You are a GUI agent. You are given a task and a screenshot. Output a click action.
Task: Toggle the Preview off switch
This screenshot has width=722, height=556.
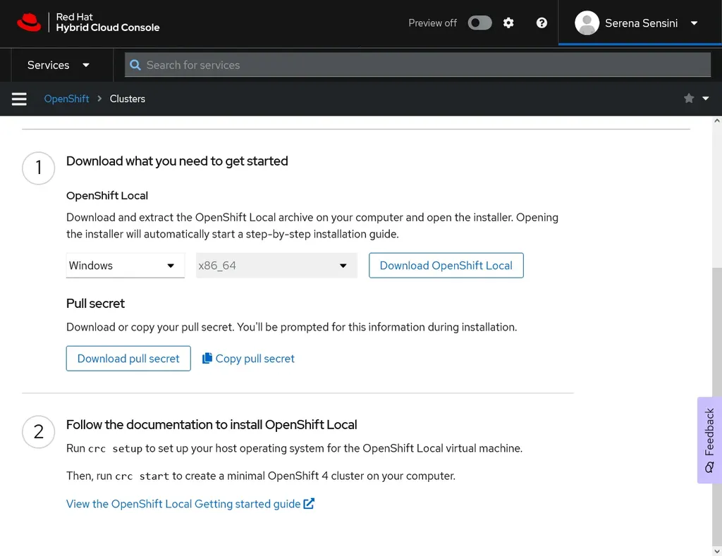pyautogui.click(x=479, y=23)
